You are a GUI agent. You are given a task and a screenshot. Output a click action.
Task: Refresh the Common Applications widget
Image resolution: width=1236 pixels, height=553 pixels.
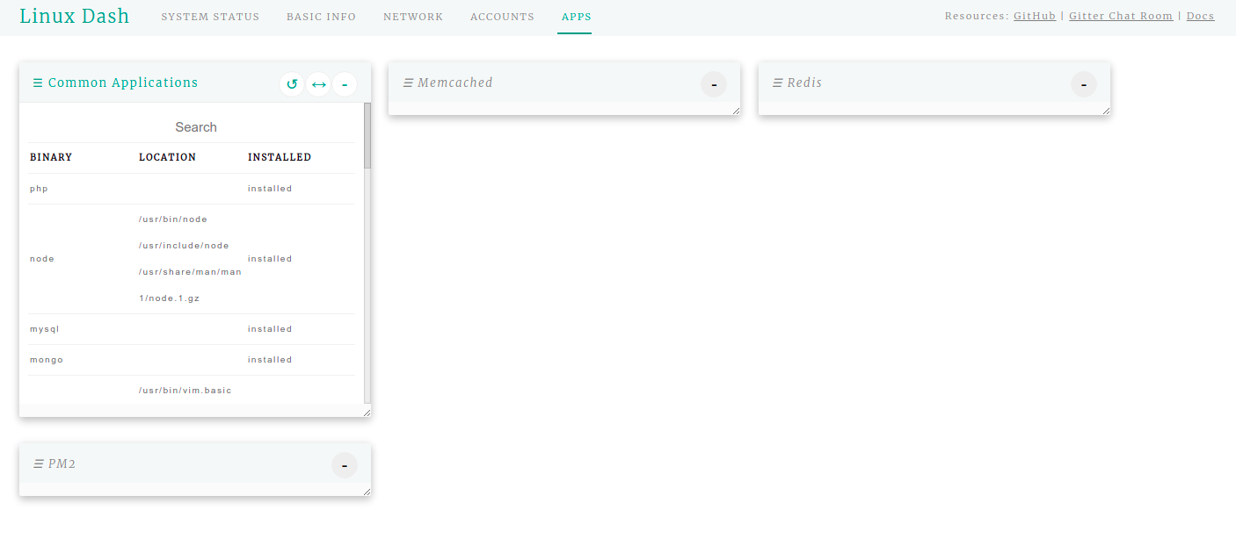[293, 84]
